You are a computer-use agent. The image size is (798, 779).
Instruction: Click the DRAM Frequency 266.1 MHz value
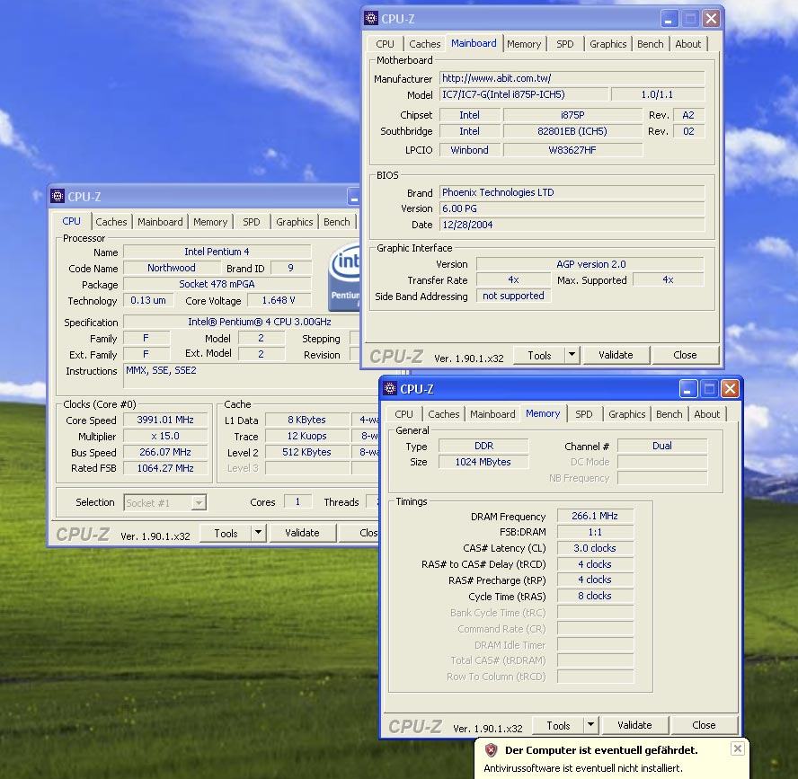click(x=595, y=516)
